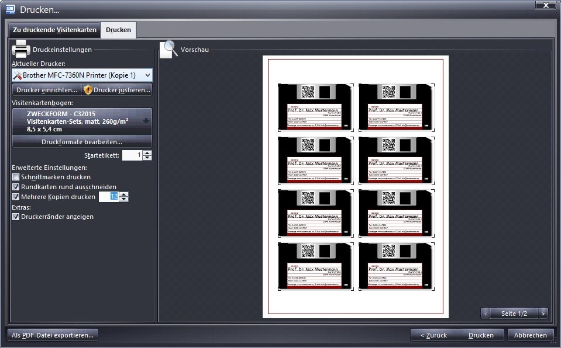Click the printer icon beside Druckeinstellungen
Viewport: 561px width, 348px height.
[20, 48]
